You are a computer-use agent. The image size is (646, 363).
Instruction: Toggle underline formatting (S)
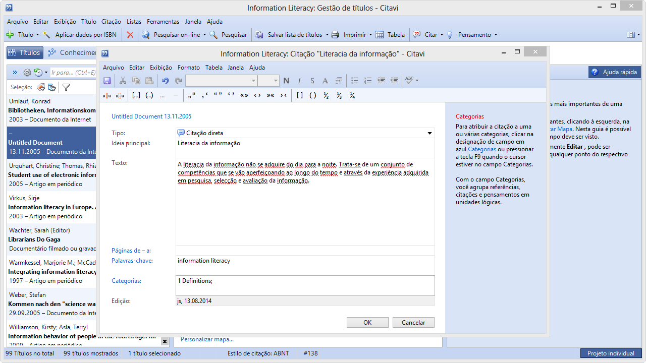[312, 81]
